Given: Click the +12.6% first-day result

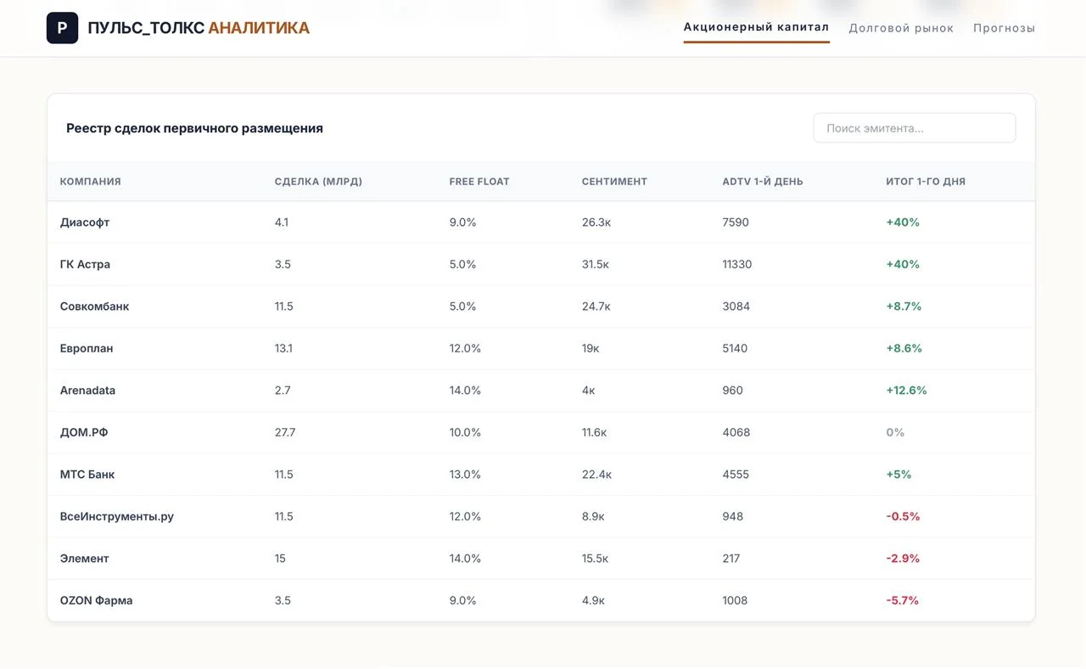Looking at the screenshot, I should tap(906, 391).
